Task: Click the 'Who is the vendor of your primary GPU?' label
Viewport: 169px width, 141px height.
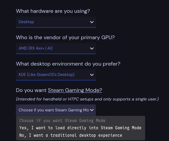Action: pos(65,37)
